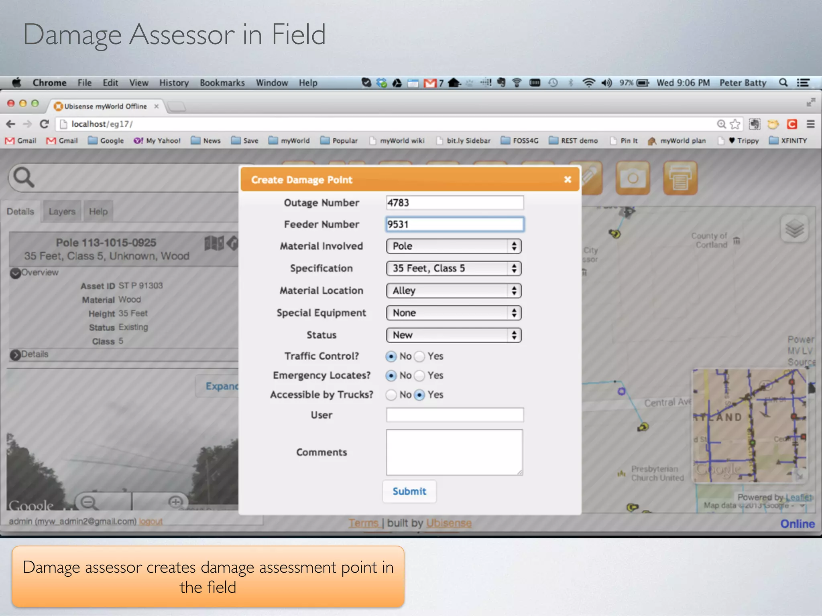Open the Chrome File menu
The height and width of the screenshot is (616, 822).
[85, 83]
